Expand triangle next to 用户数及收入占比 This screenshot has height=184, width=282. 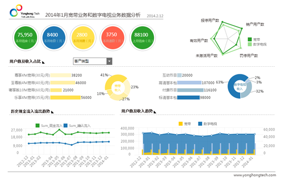[x=43, y=62]
